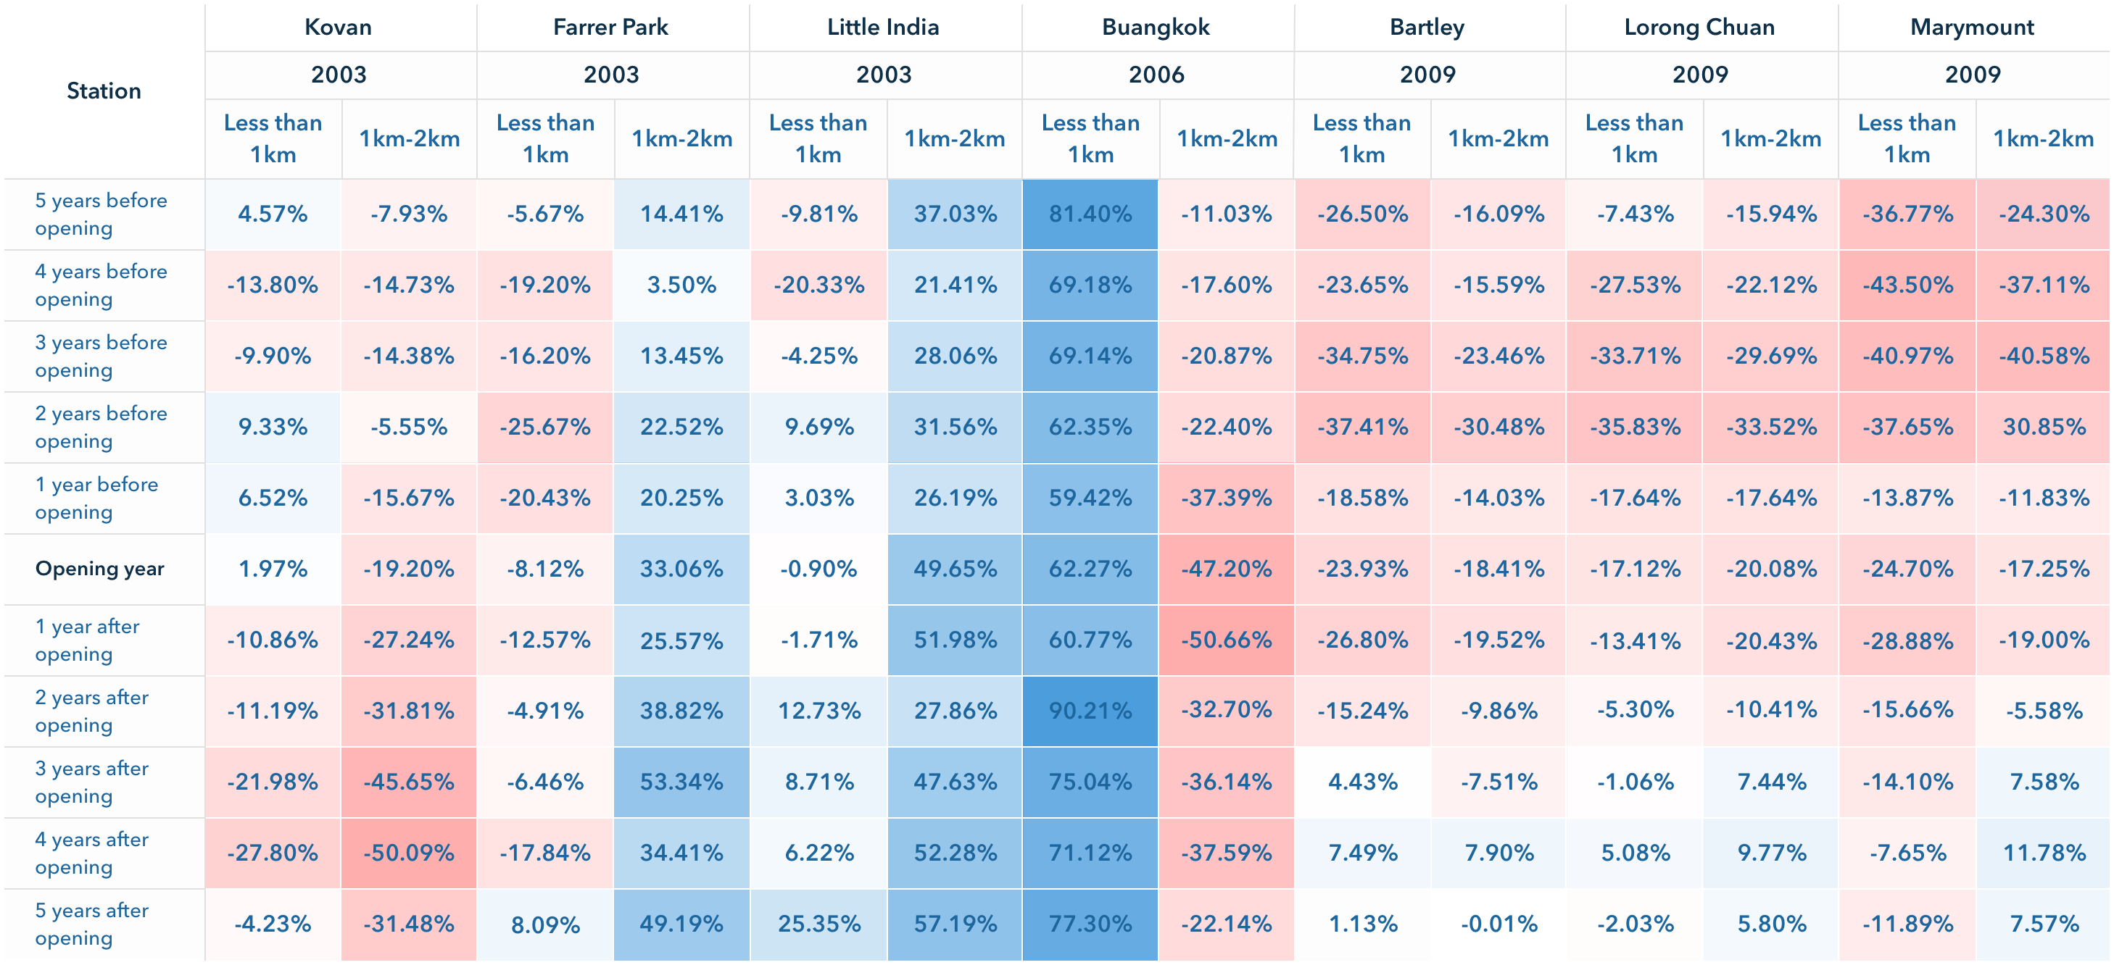2114x965 pixels.
Task: Click the 3 years after opening row label
Action: click(x=92, y=782)
